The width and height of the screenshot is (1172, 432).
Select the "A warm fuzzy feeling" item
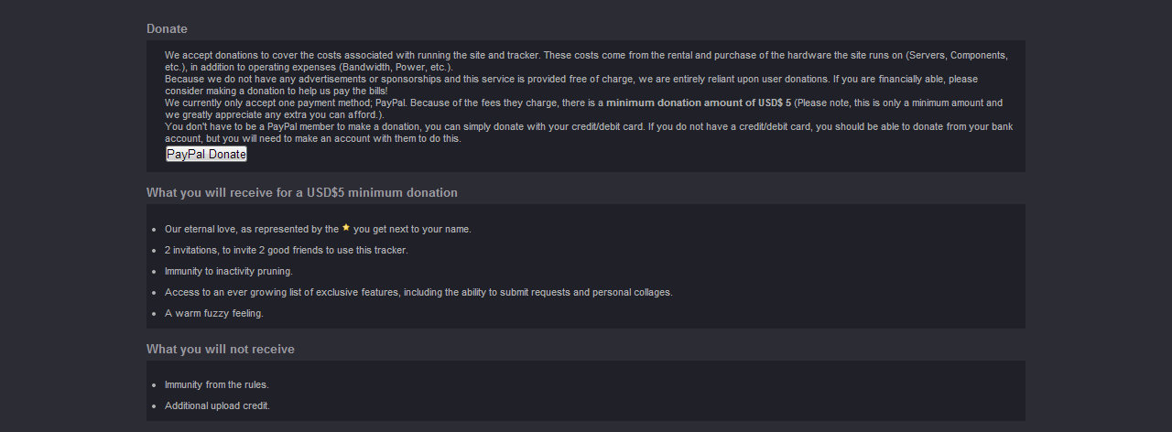click(214, 313)
